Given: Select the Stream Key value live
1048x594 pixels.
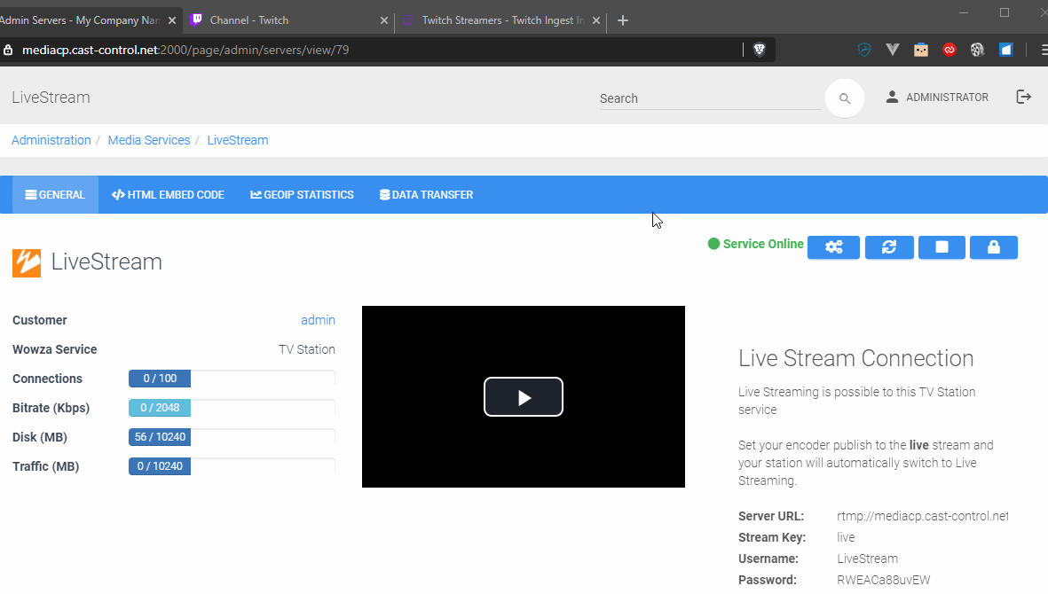Looking at the screenshot, I should pos(846,537).
